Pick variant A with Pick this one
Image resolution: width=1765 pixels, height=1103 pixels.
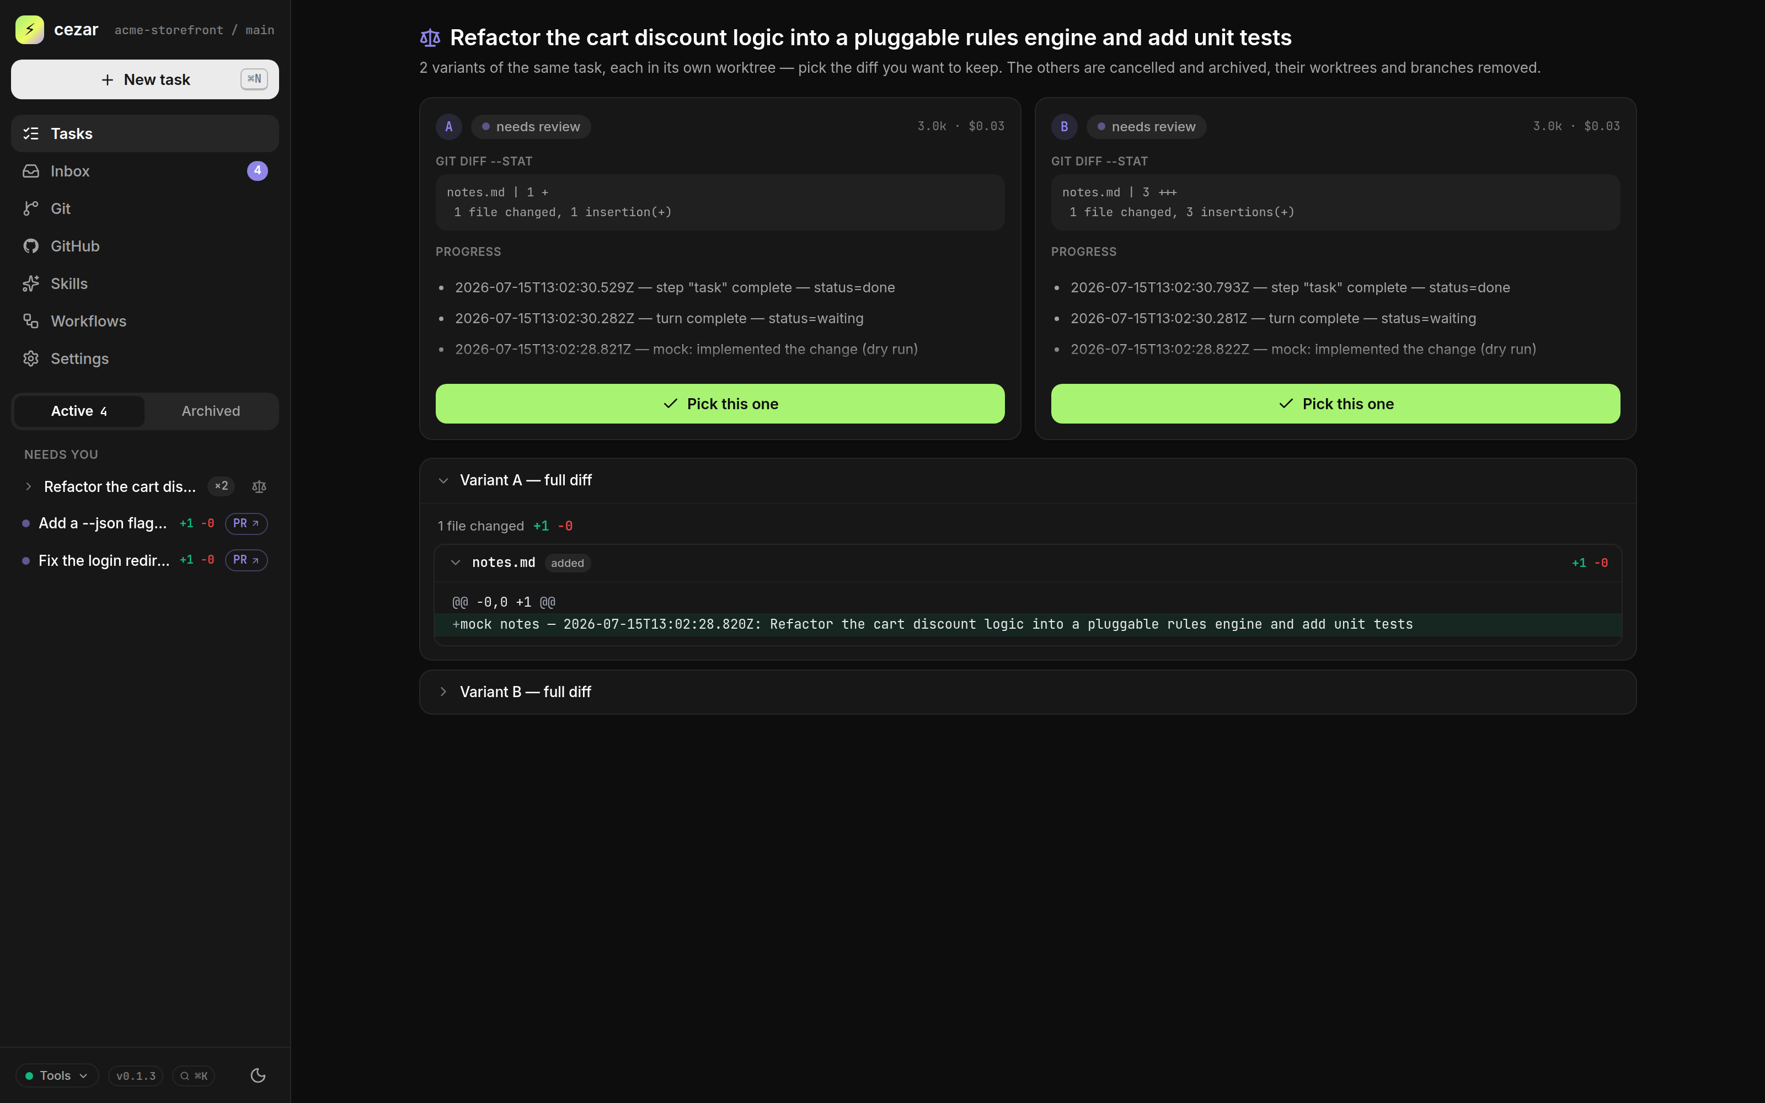coord(720,403)
